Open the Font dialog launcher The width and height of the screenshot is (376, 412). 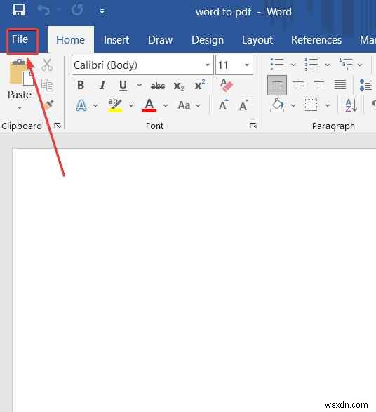253,126
